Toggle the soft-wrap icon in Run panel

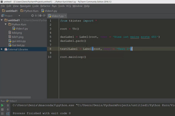pos(8,114)
